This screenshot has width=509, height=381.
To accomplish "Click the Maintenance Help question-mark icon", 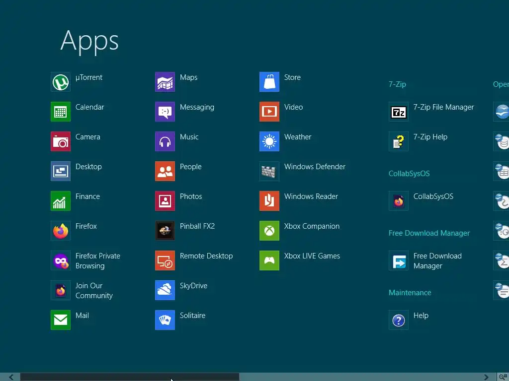I will click(399, 320).
